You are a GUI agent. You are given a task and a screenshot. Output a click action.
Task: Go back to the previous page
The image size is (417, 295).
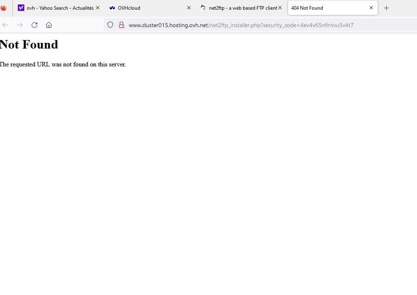point(5,25)
